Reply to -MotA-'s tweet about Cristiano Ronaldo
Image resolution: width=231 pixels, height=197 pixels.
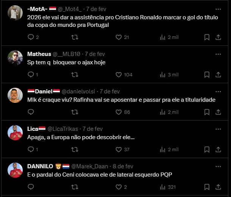(x=31, y=37)
